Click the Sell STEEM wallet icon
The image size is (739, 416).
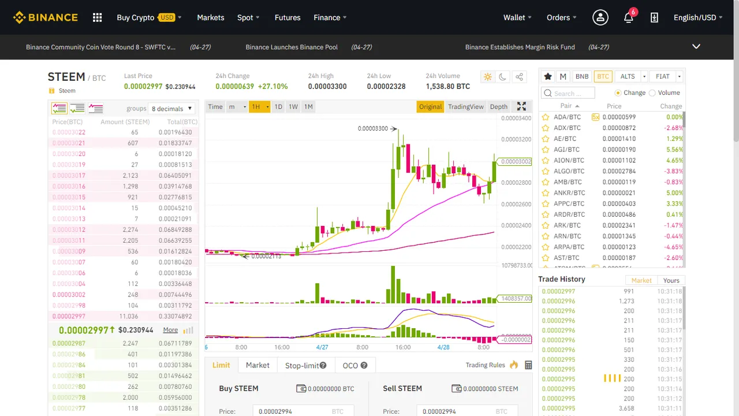457,389
